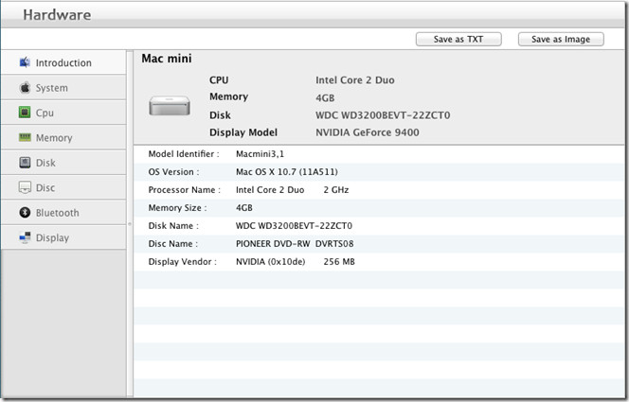Select the Display monitor icon
Viewport: 629px width, 402px height.
point(26,238)
